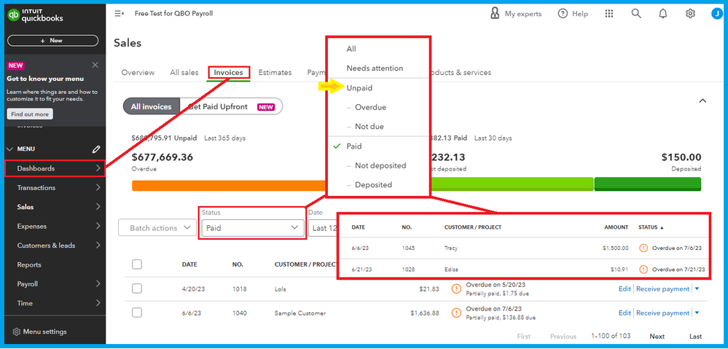Open action arrow for invoice 1018
The height and width of the screenshot is (349, 728).
(697, 289)
